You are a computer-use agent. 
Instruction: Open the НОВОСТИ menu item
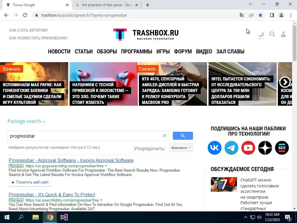click(59, 52)
